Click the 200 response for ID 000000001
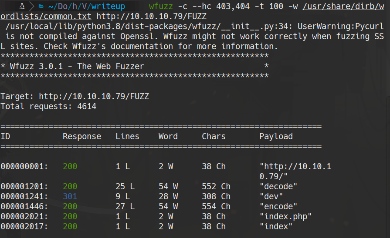This screenshot has height=238, width=390. (x=70, y=167)
